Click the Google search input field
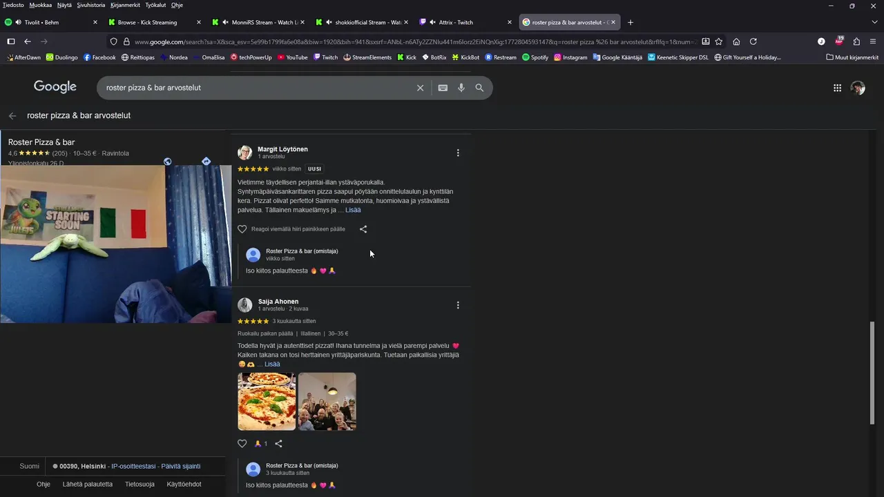Image resolution: width=884 pixels, height=497 pixels. pos(256,88)
